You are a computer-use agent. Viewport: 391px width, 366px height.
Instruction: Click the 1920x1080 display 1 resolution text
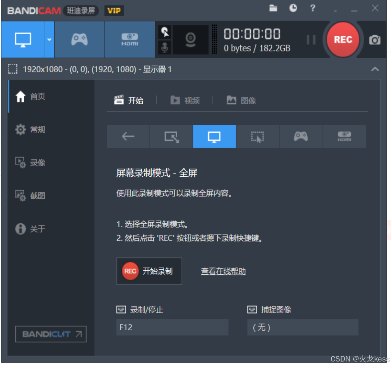click(x=97, y=69)
